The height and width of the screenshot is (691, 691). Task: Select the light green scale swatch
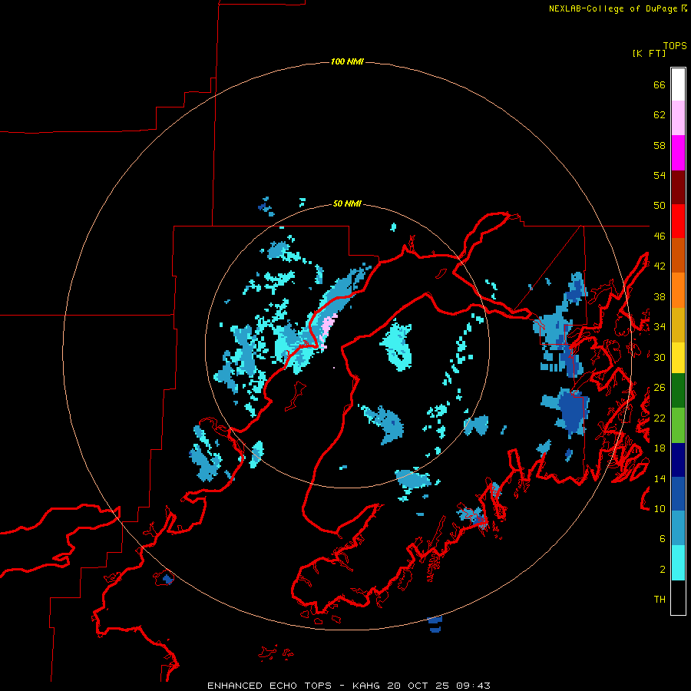click(x=678, y=425)
